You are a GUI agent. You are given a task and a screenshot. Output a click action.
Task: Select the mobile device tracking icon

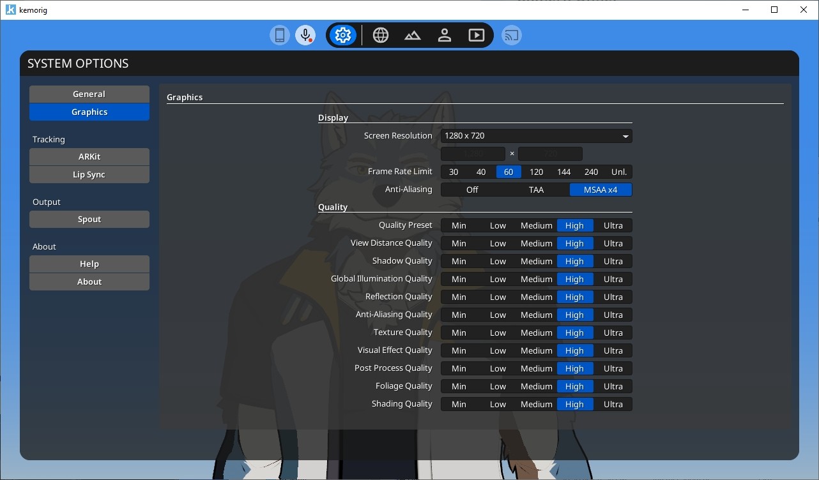[x=279, y=34]
